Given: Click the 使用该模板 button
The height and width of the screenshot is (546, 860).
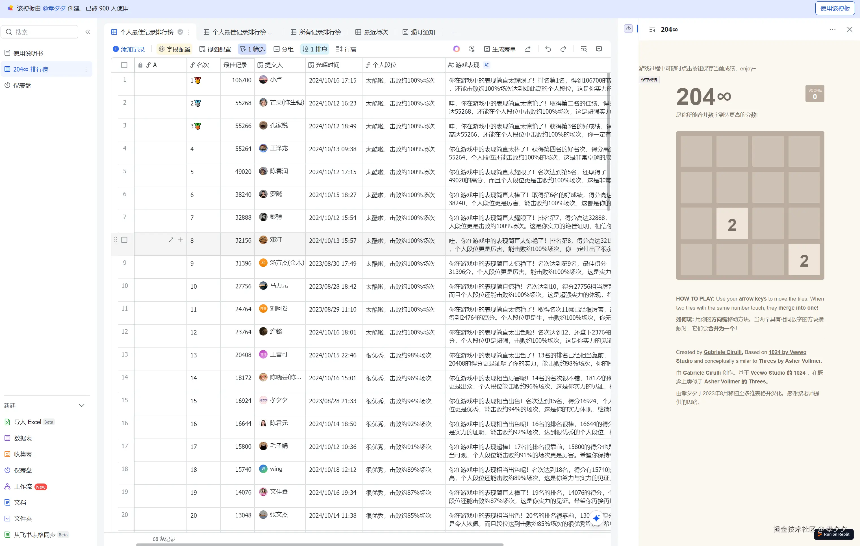Looking at the screenshot, I should (835, 8).
